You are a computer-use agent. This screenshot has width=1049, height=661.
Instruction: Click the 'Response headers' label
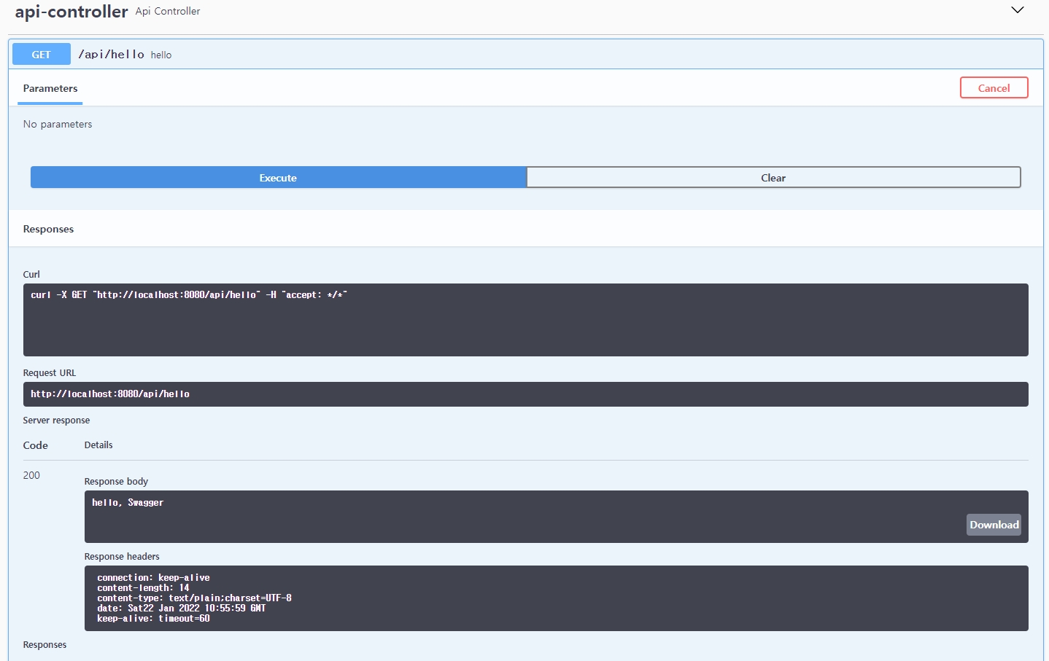(122, 557)
